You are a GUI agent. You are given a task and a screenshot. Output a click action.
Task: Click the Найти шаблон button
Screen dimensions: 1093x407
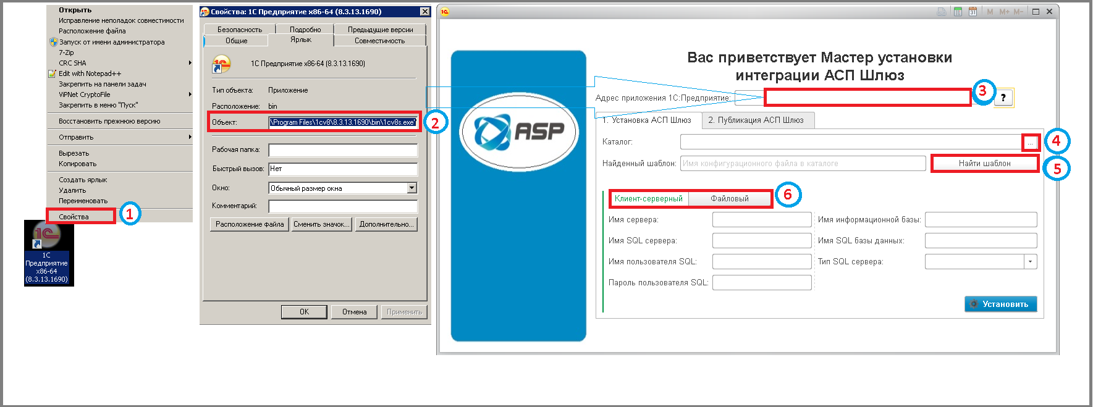pos(985,164)
